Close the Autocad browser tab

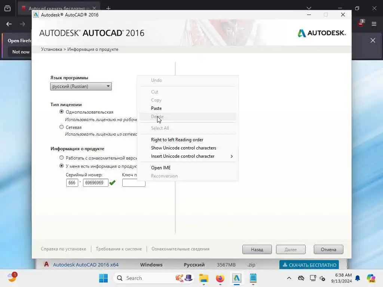click(94, 8)
